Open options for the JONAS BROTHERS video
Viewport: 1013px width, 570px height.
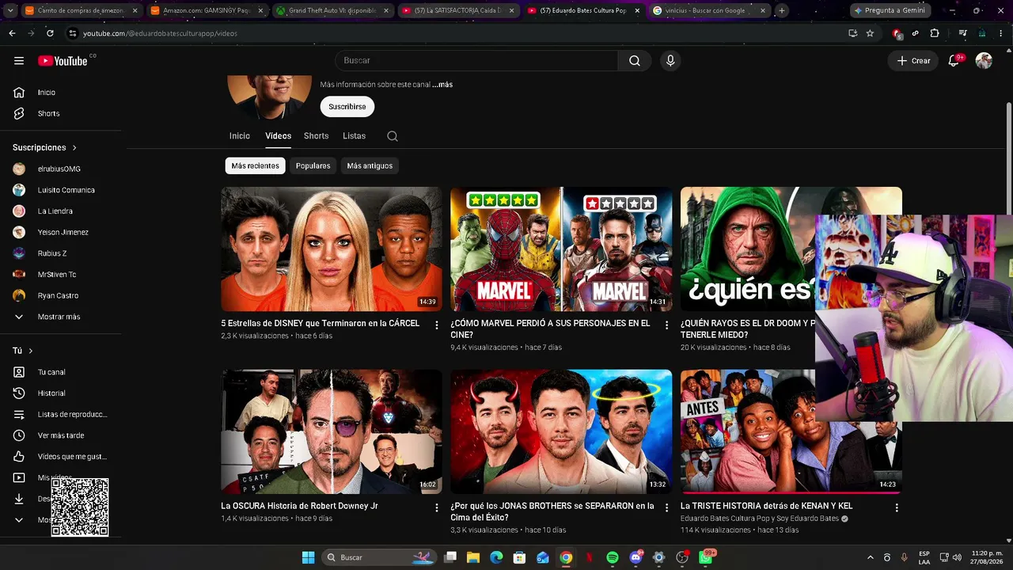[666, 507]
